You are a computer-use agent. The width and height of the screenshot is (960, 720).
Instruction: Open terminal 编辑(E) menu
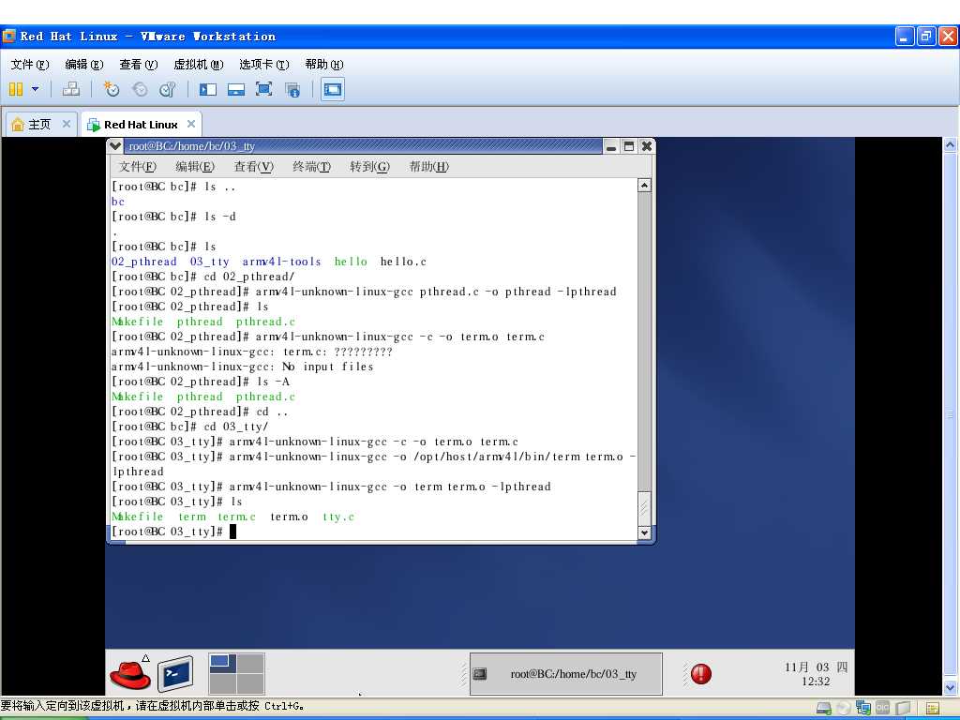point(195,167)
